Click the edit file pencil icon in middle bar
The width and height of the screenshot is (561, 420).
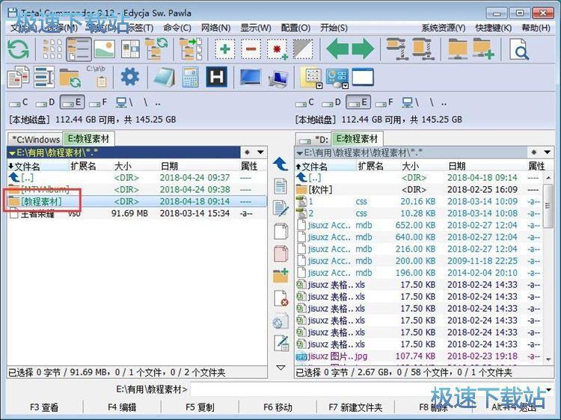click(280, 209)
